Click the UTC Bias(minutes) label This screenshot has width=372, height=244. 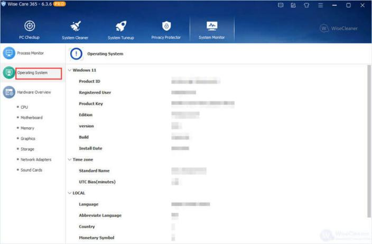97,182
